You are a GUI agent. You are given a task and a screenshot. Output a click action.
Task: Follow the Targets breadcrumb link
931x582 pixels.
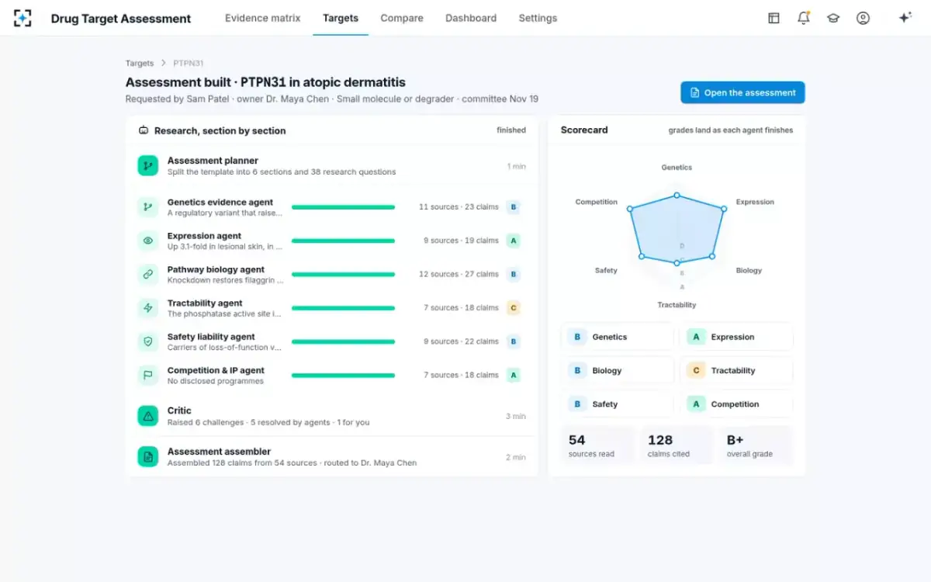coord(140,63)
